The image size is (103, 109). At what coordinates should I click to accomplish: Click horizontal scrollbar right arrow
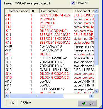tap(91, 96)
